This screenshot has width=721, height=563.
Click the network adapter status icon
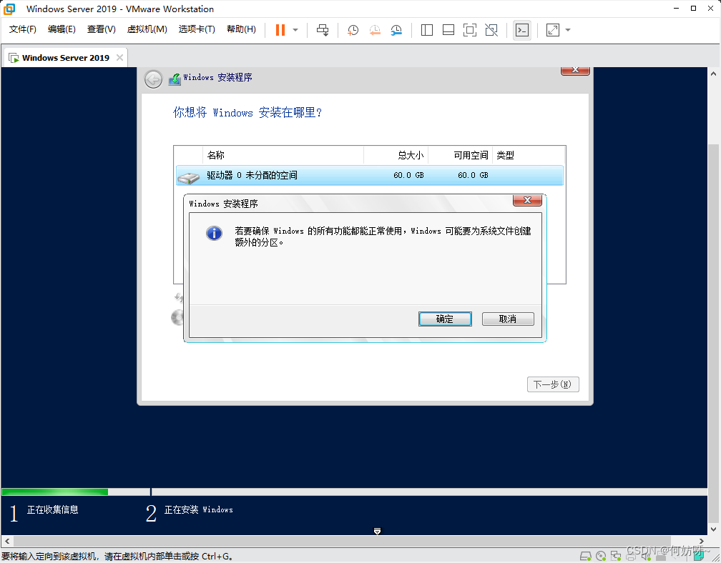616,556
